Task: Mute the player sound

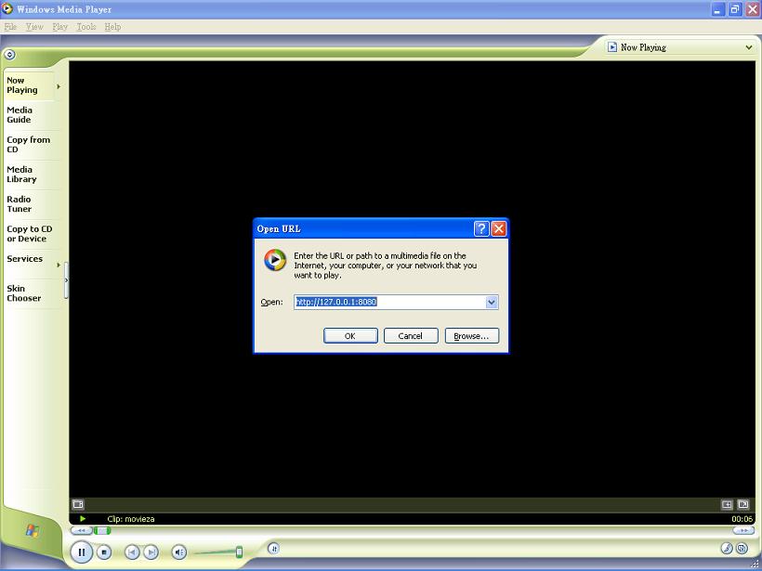Action: pyautogui.click(x=179, y=552)
